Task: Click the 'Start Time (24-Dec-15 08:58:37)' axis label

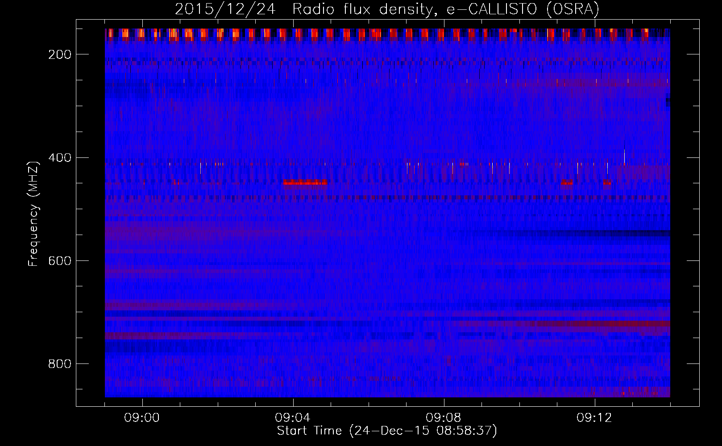Action: click(387, 431)
